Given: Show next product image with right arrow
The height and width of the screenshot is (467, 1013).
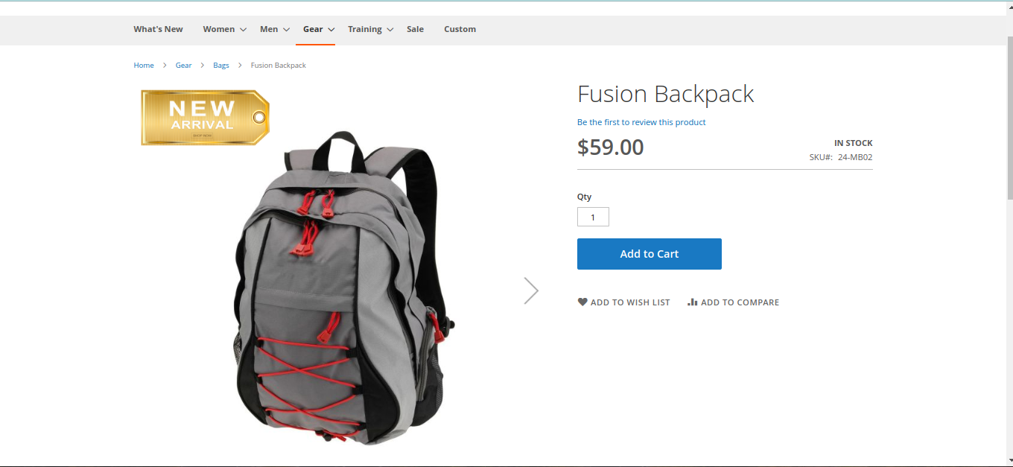Looking at the screenshot, I should point(531,290).
